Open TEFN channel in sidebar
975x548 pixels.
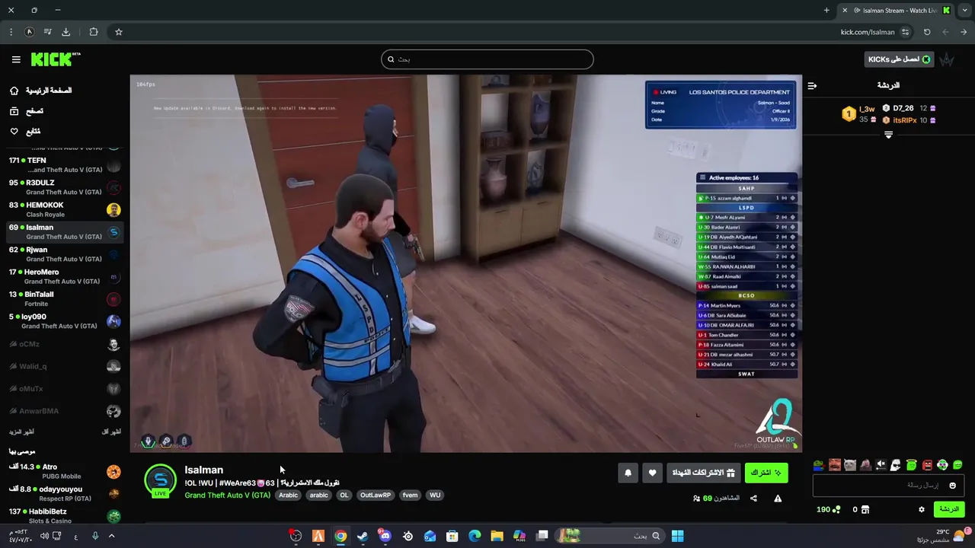[64, 165]
